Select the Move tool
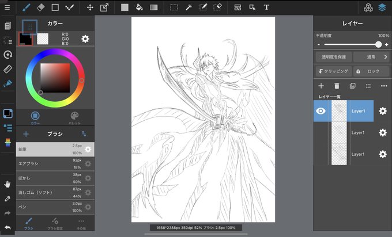 click(90, 7)
